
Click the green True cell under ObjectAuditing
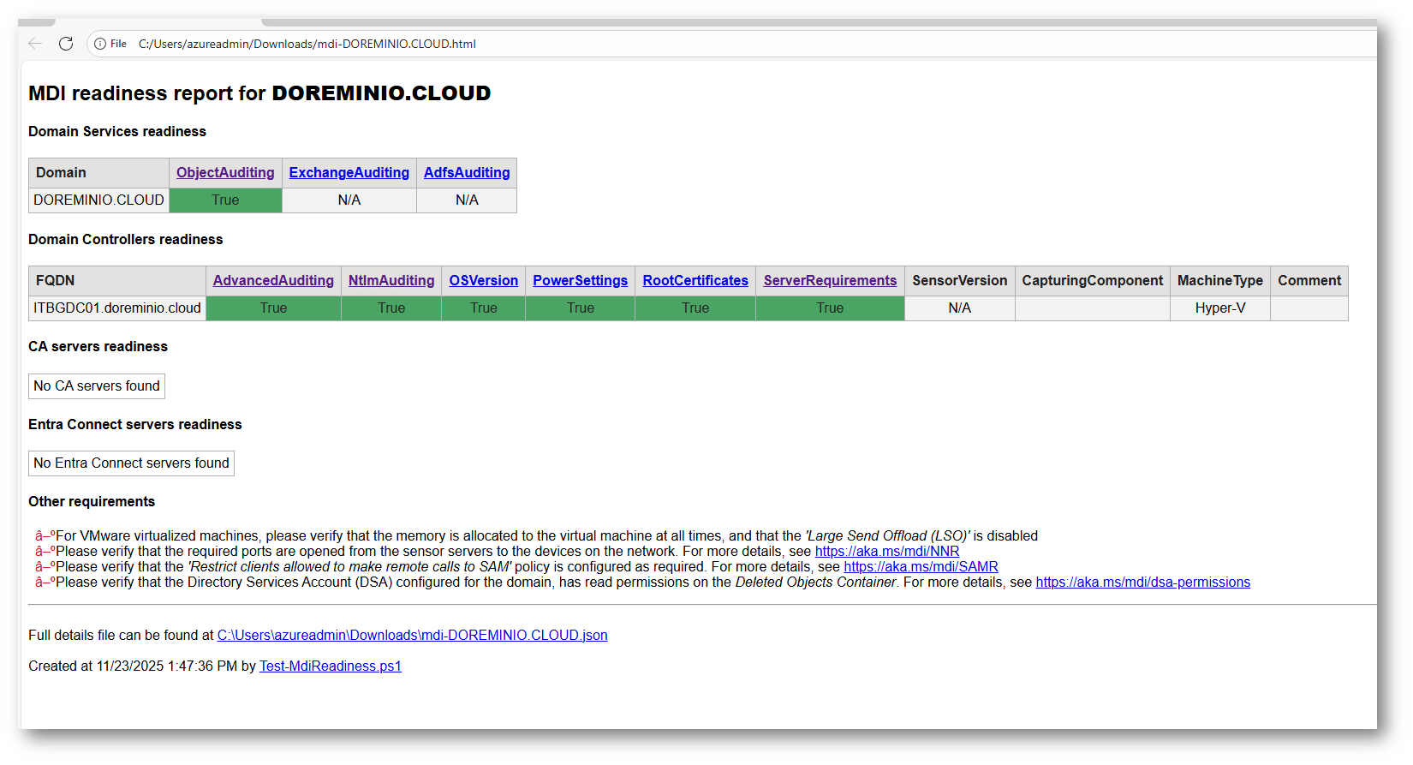(x=225, y=200)
